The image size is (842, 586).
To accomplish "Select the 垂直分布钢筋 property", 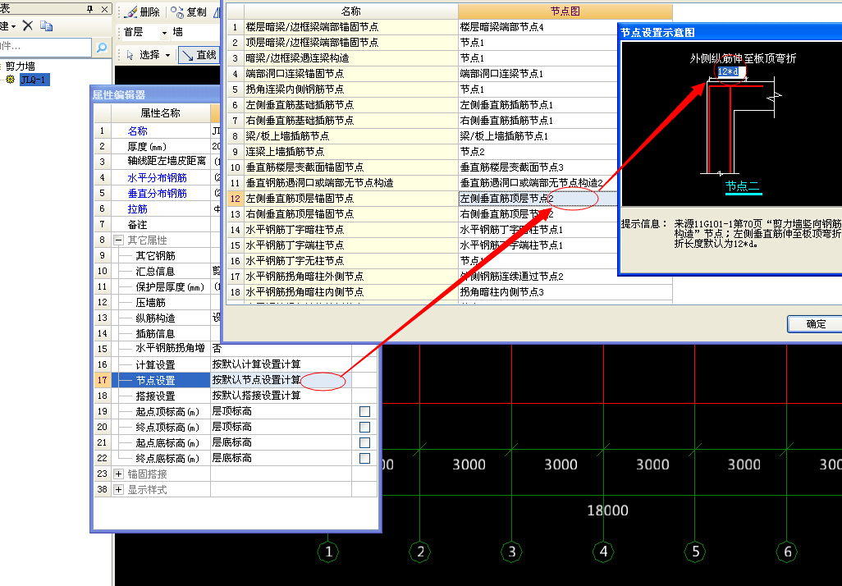I will pyautogui.click(x=157, y=194).
